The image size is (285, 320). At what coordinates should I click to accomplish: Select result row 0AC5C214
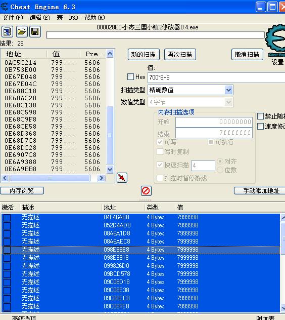coord(53,62)
